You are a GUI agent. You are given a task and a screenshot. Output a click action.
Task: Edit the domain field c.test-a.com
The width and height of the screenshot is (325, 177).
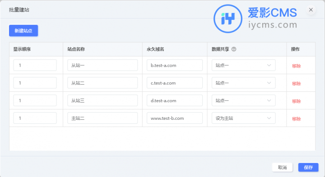pyautogui.click(x=175, y=83)
